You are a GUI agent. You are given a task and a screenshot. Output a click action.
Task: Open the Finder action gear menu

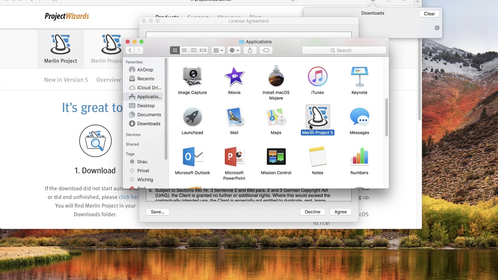point(234,50)
